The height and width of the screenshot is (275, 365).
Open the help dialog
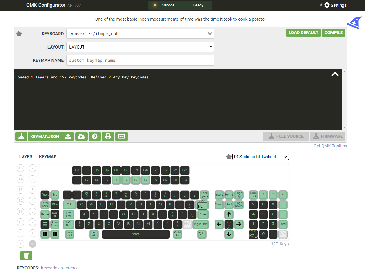tap(95, 136)
